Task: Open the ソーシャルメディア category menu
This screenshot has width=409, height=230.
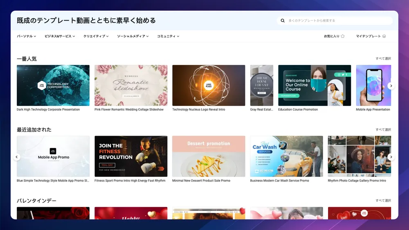Action: click(133, 36)
